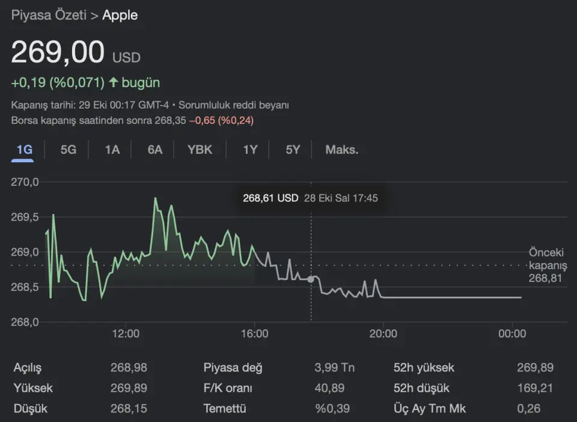This screenshot has width=577, height=422.
Task: Show the 6A six-month chart
Action: click(x=155, y=150)
